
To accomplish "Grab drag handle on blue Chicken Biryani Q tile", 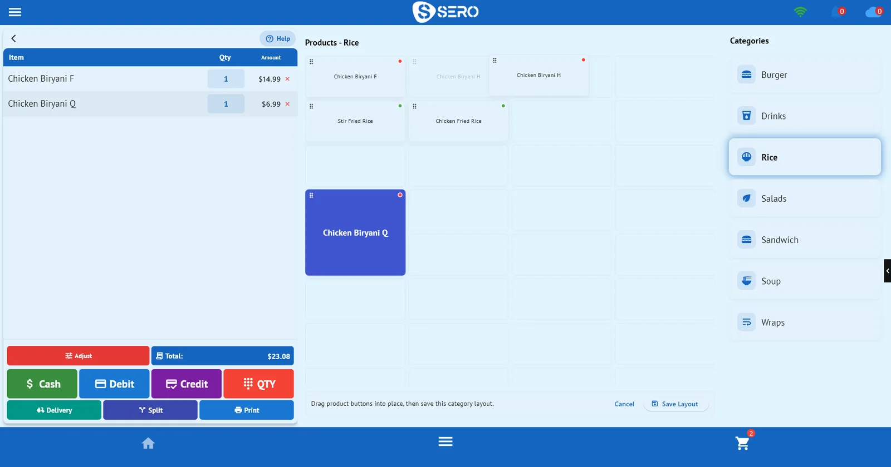I will (311, 195).
